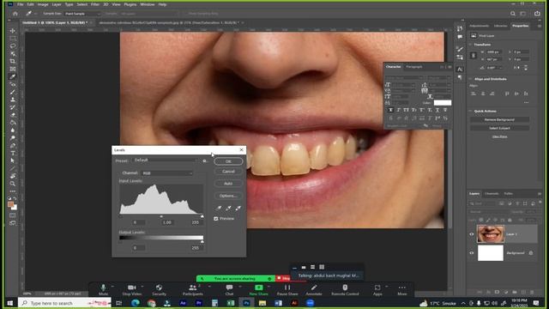Click the Character panel Color swatch

tap(443, 103)
